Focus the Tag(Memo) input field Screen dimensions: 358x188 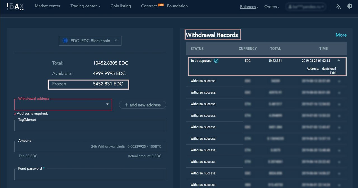click(90, 125)
